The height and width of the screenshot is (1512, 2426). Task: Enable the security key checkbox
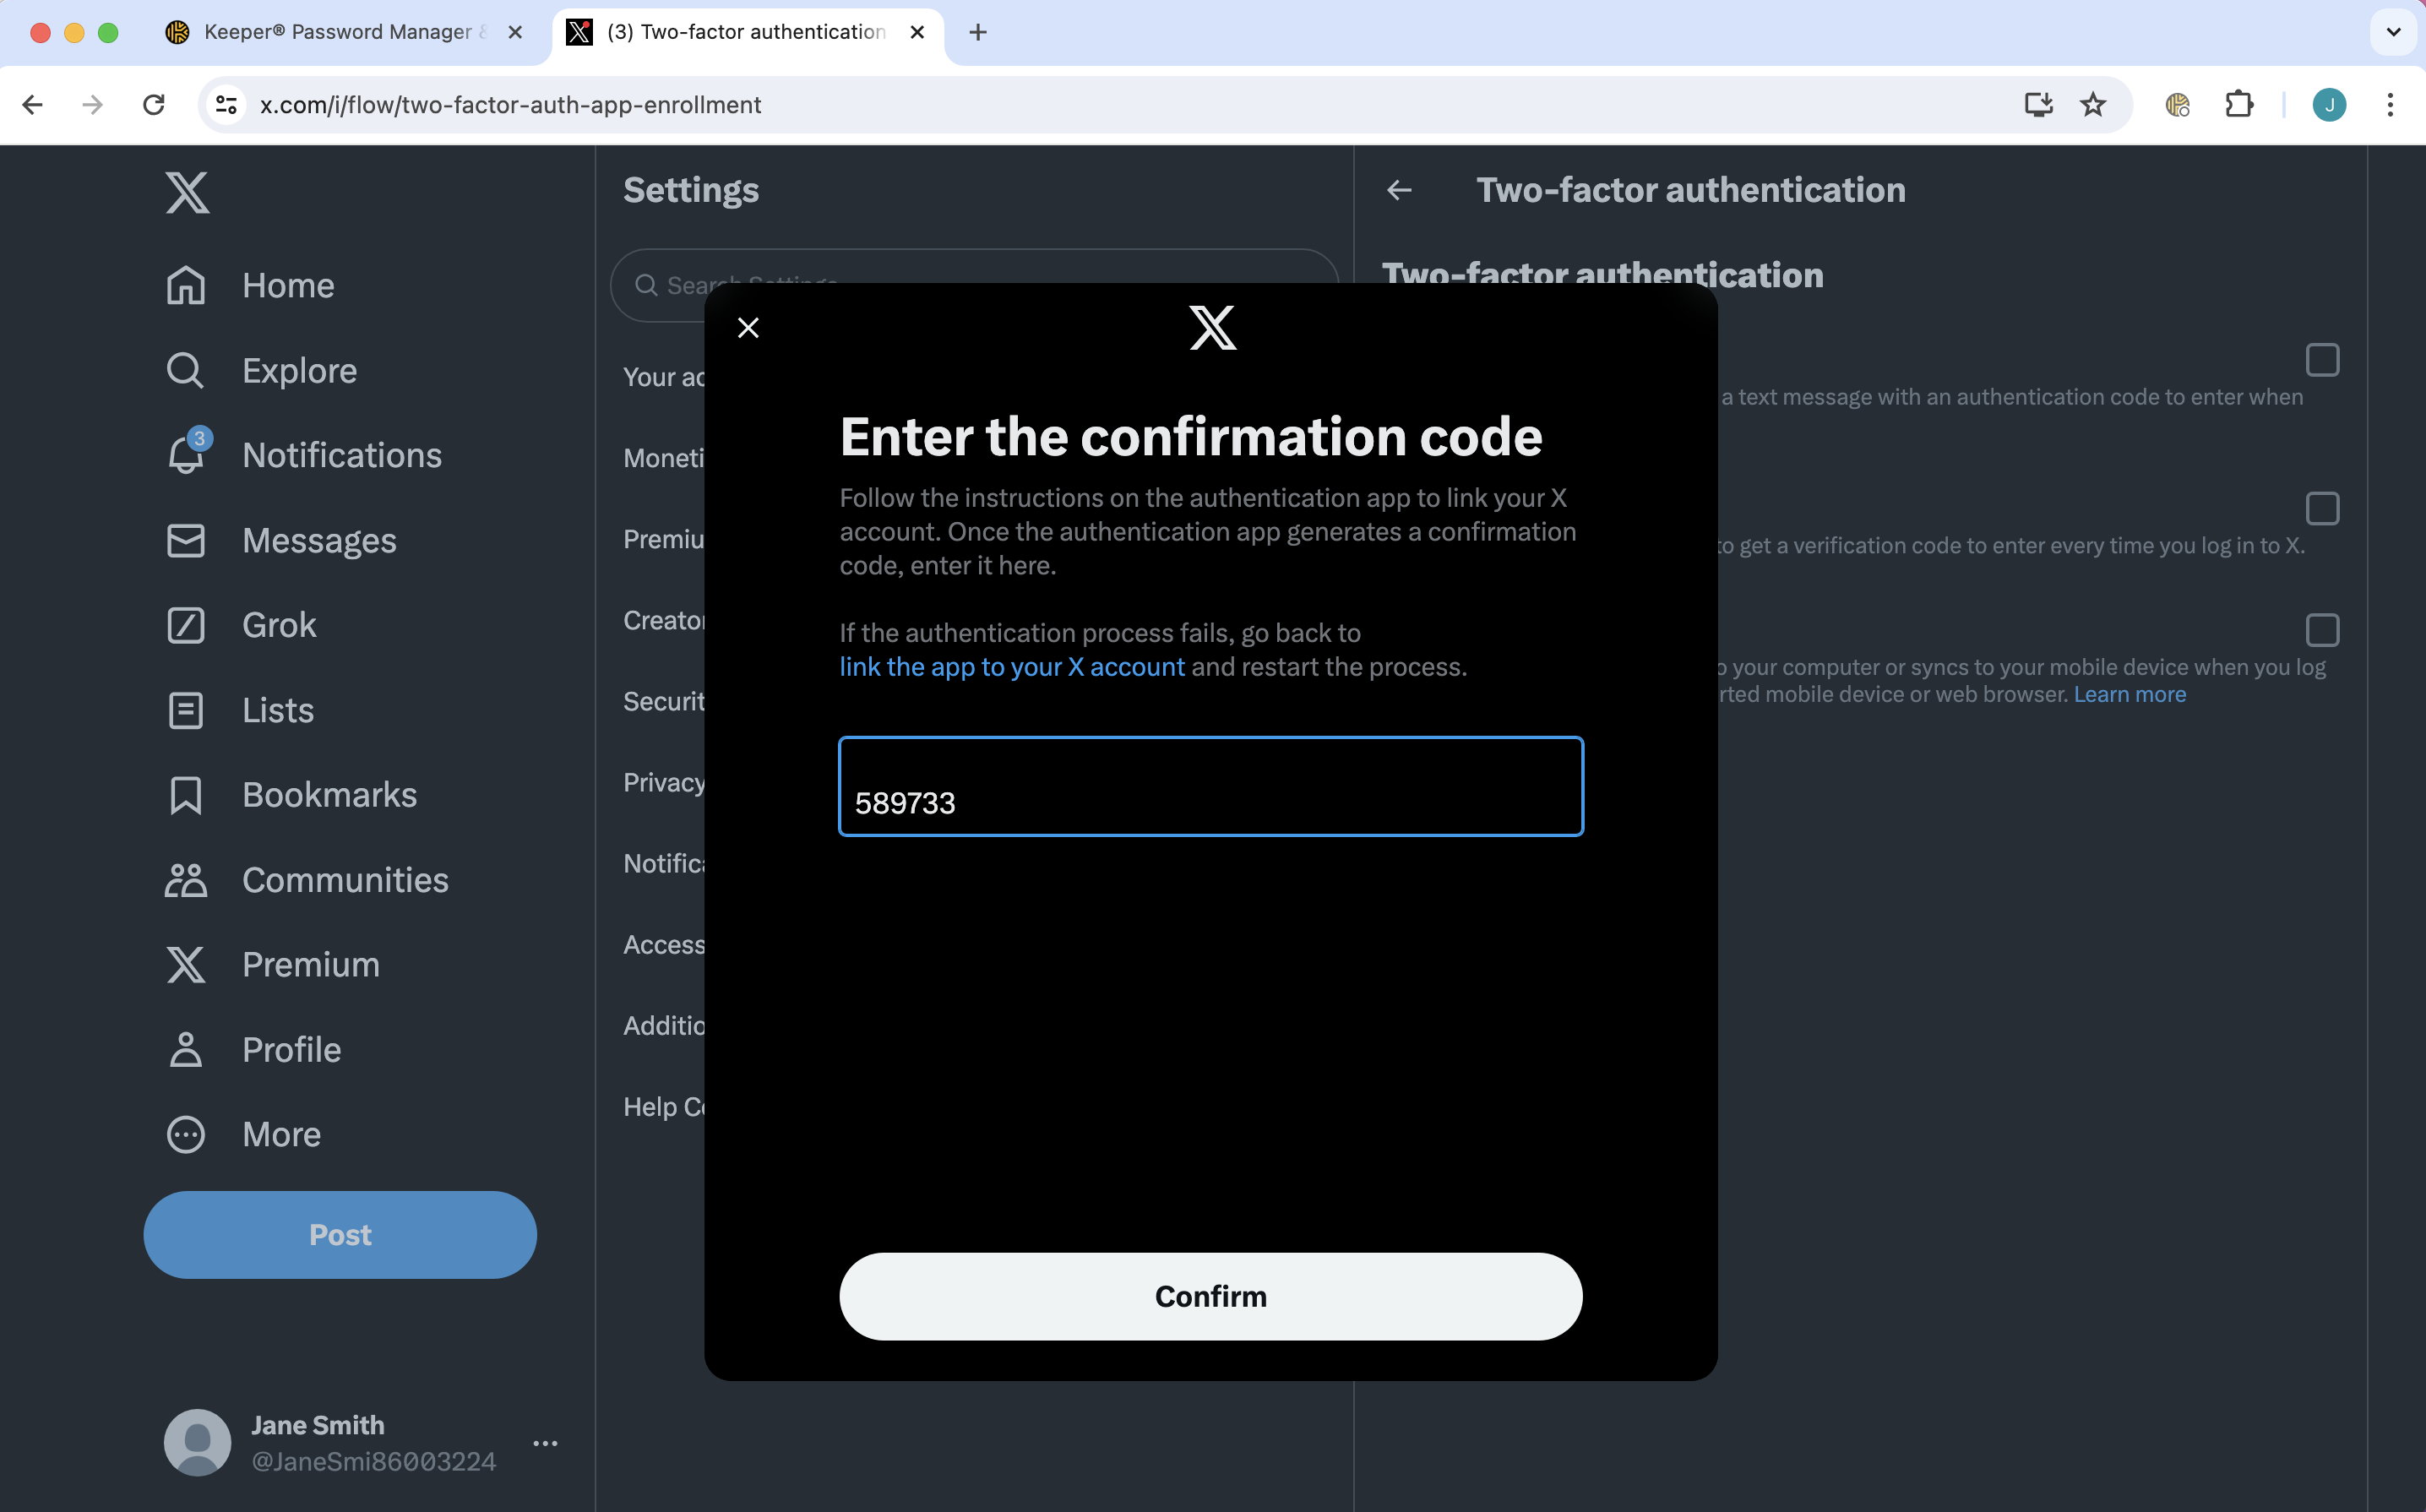(2321, 630)
